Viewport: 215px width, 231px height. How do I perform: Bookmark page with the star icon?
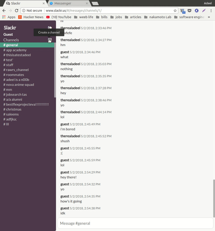(175, 11)
